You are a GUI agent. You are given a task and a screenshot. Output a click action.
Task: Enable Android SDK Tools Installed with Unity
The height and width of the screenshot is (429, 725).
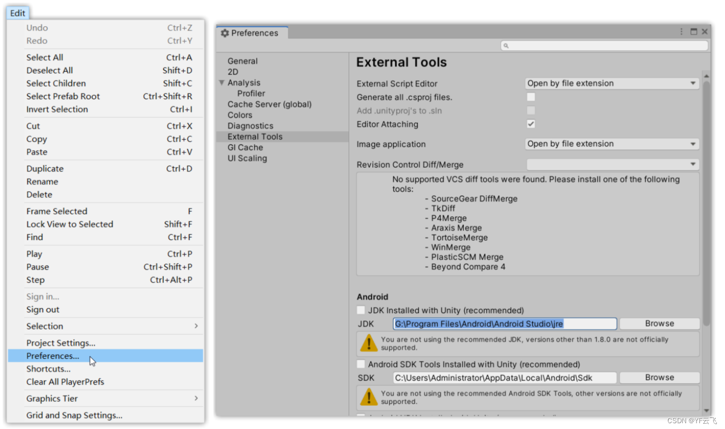pos(361,364)
